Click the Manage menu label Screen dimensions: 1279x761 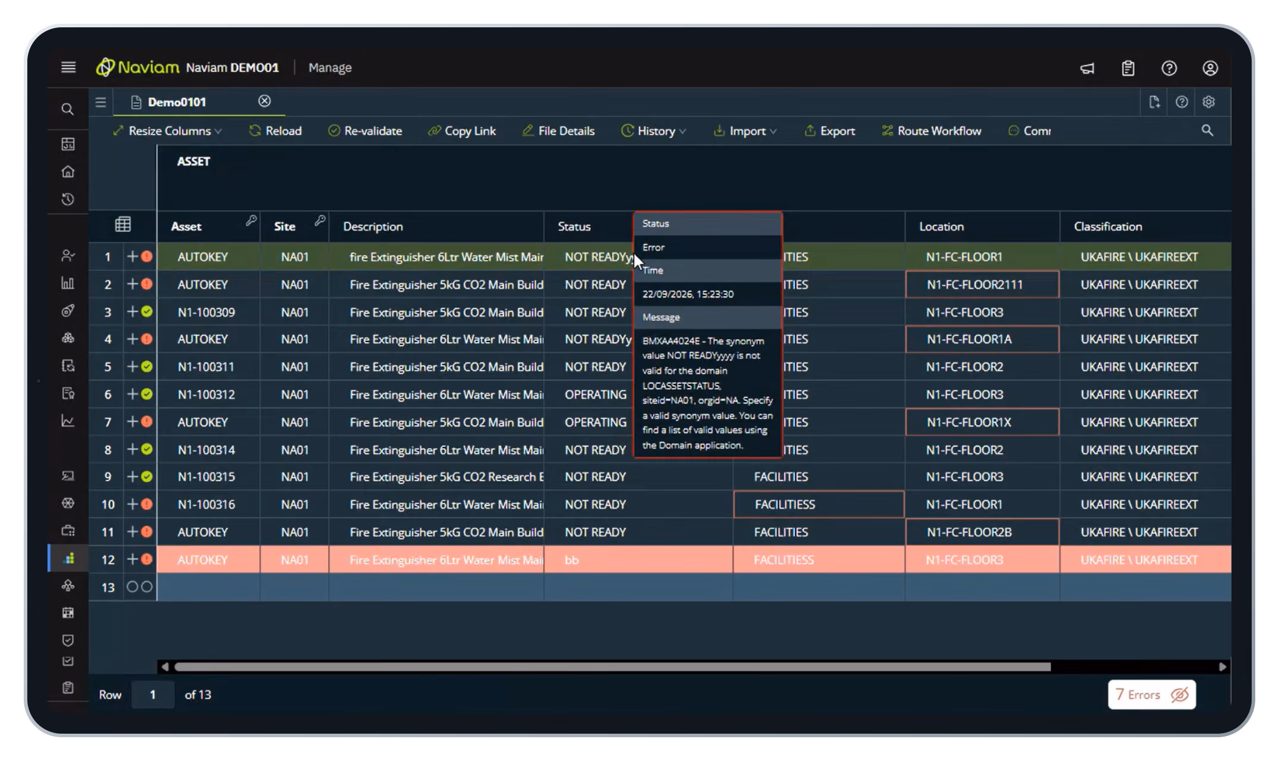click(330, 68)
